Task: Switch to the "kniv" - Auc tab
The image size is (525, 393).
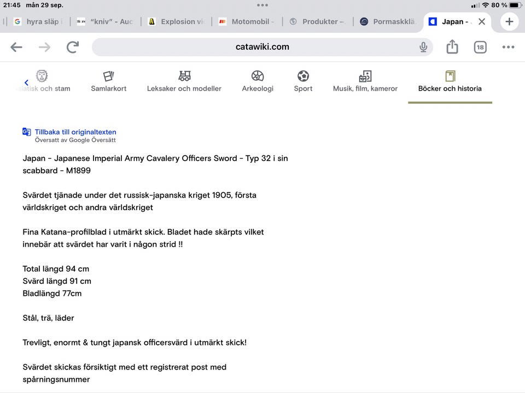Action: click(x=104, y=22)
